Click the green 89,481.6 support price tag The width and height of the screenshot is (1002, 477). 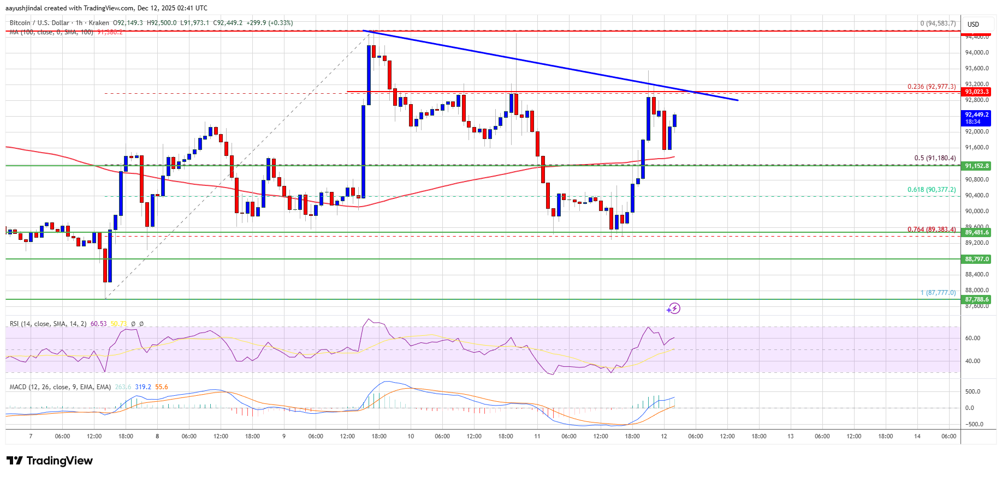tap(976, 232)
